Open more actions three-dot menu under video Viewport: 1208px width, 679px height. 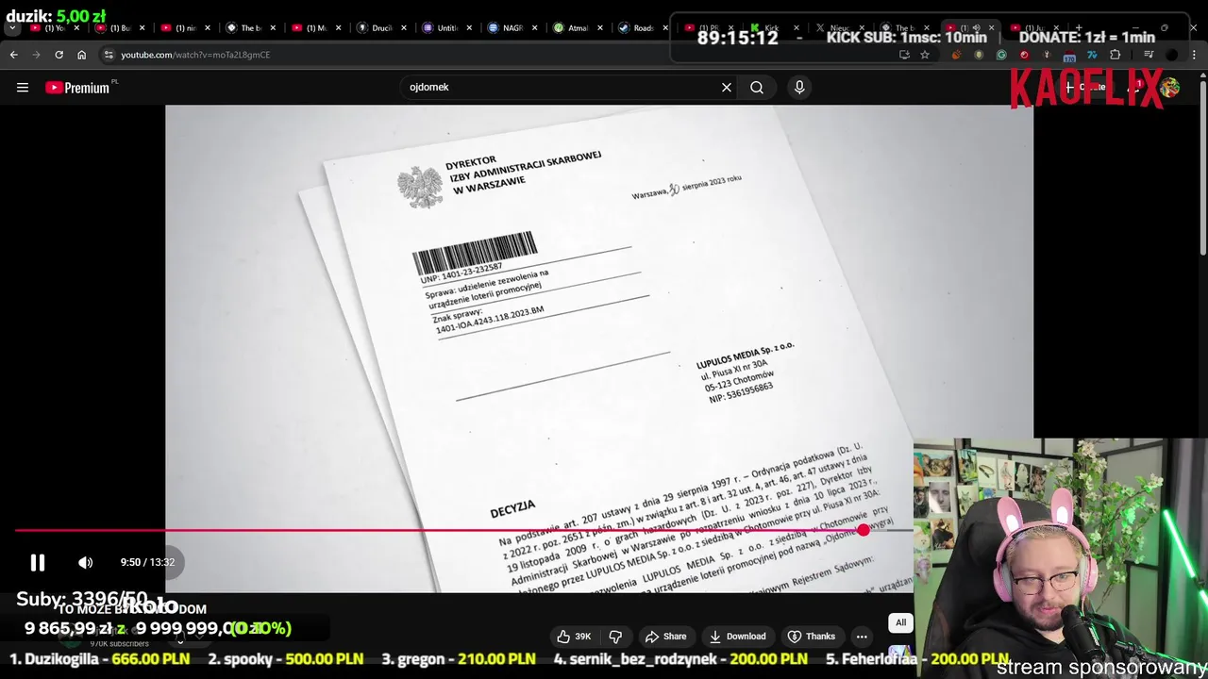862,637
